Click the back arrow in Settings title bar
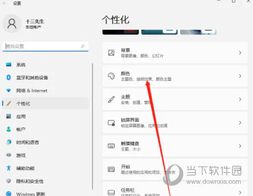 click(x=5, y=3)
